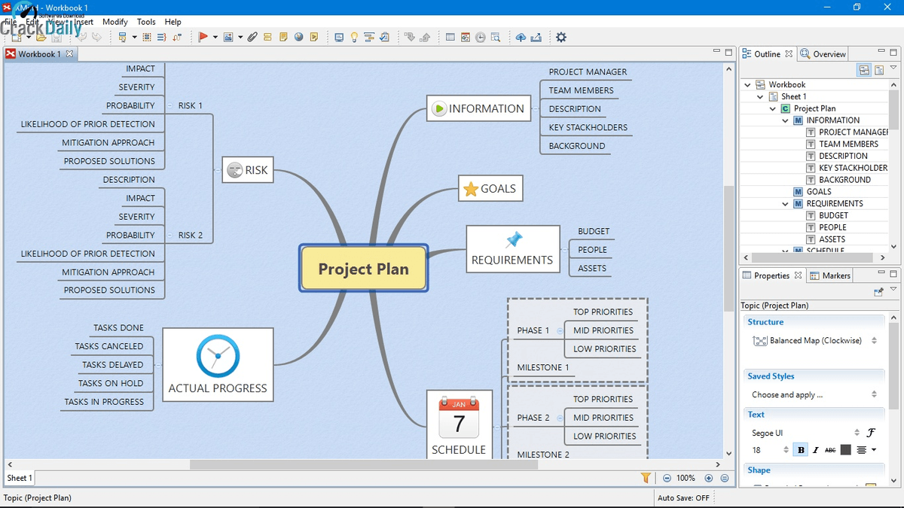904x508 pixels.
Task: Click the relationship toolbar icon
Action: [x=177, y=37]
